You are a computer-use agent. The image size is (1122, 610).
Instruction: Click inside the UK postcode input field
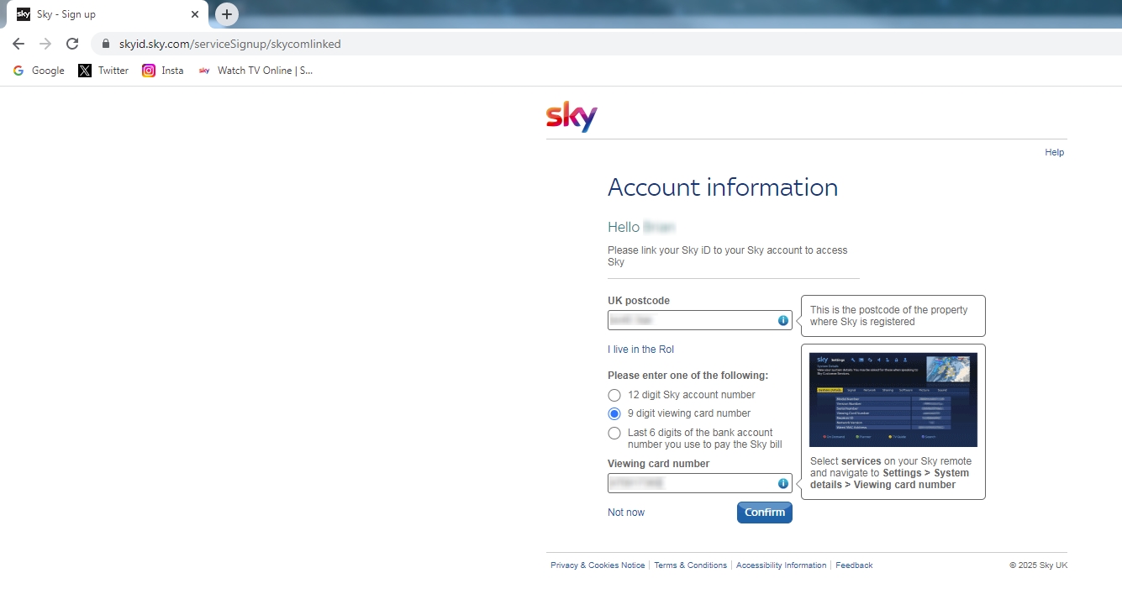coord(689,320)
